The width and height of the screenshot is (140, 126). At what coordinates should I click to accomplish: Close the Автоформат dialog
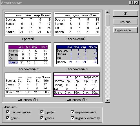tap(136, 3)
